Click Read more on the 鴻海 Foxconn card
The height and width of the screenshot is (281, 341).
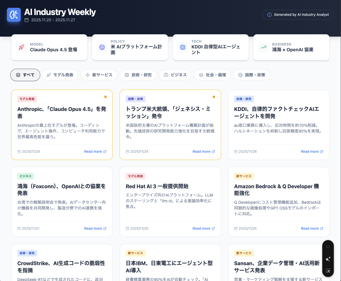coord(95,229)
